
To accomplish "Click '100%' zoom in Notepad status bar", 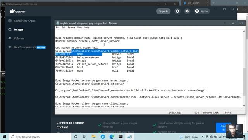I will tap(196, 112).
